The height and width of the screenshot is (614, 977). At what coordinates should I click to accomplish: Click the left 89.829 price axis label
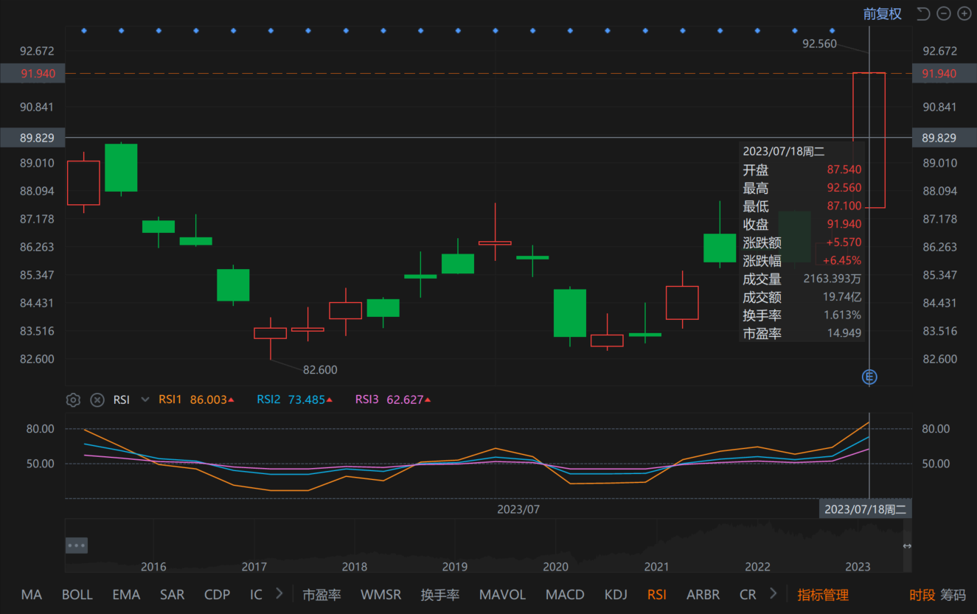coord(32,138)
